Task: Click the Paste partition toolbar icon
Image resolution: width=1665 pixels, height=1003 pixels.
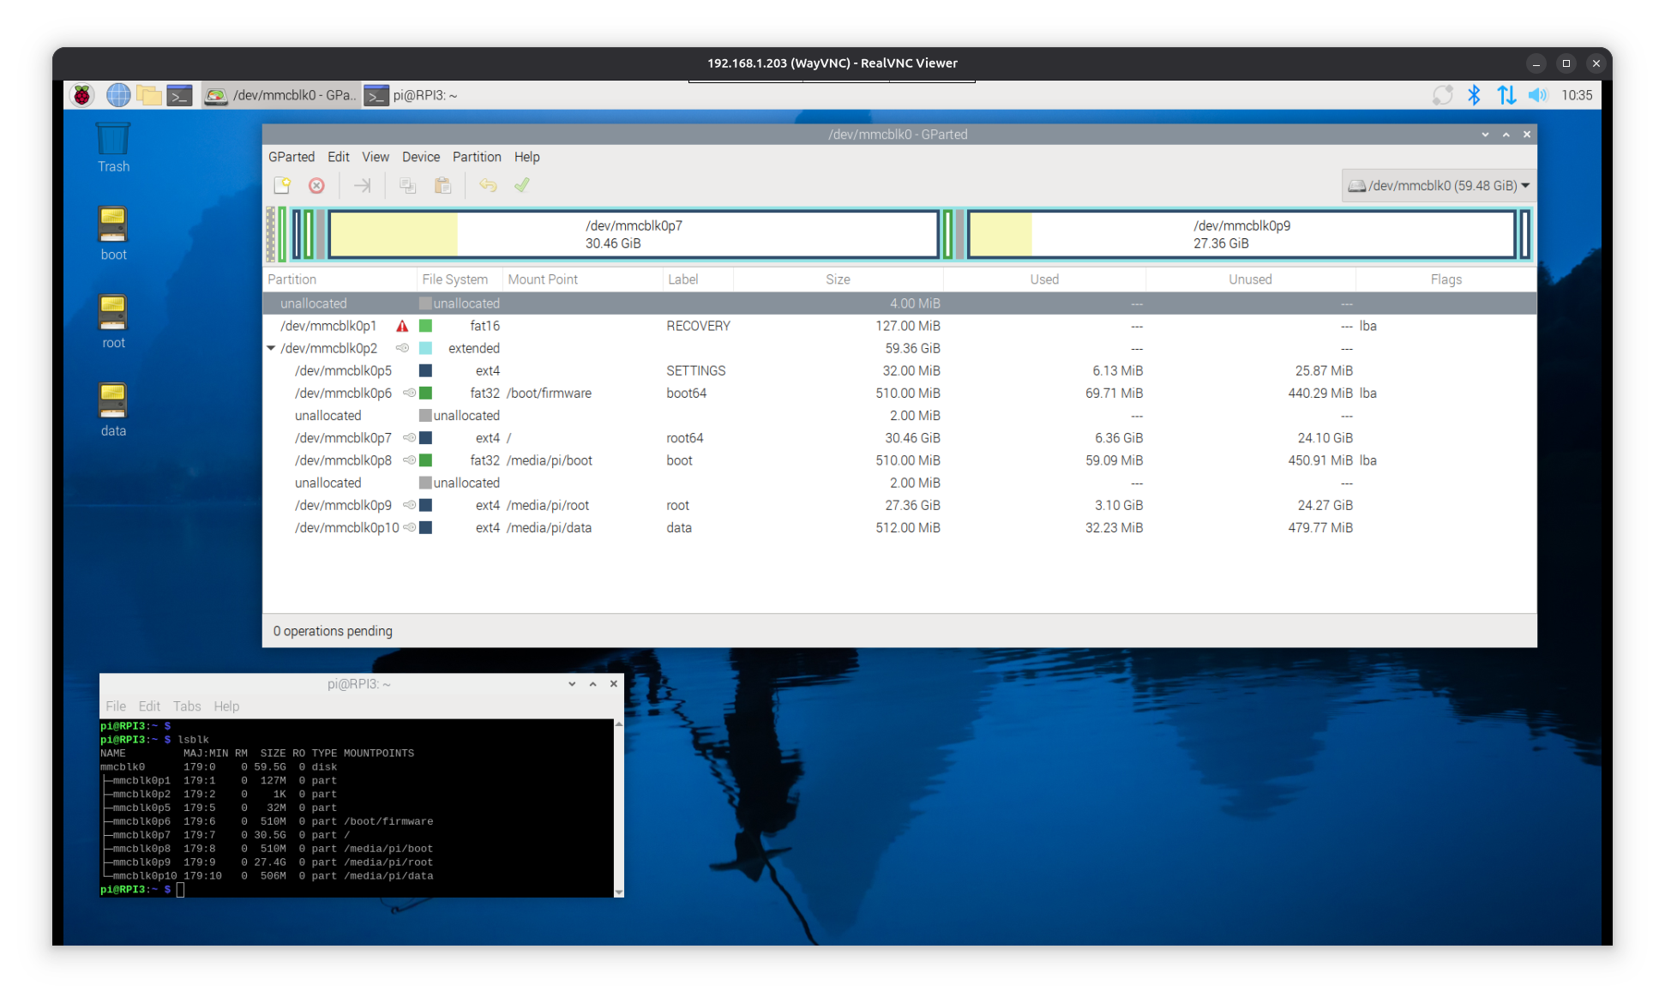Action: pyautogui.click(x=442, y=185)
